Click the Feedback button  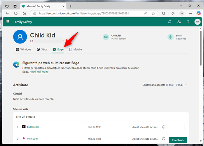click(178, 140)
